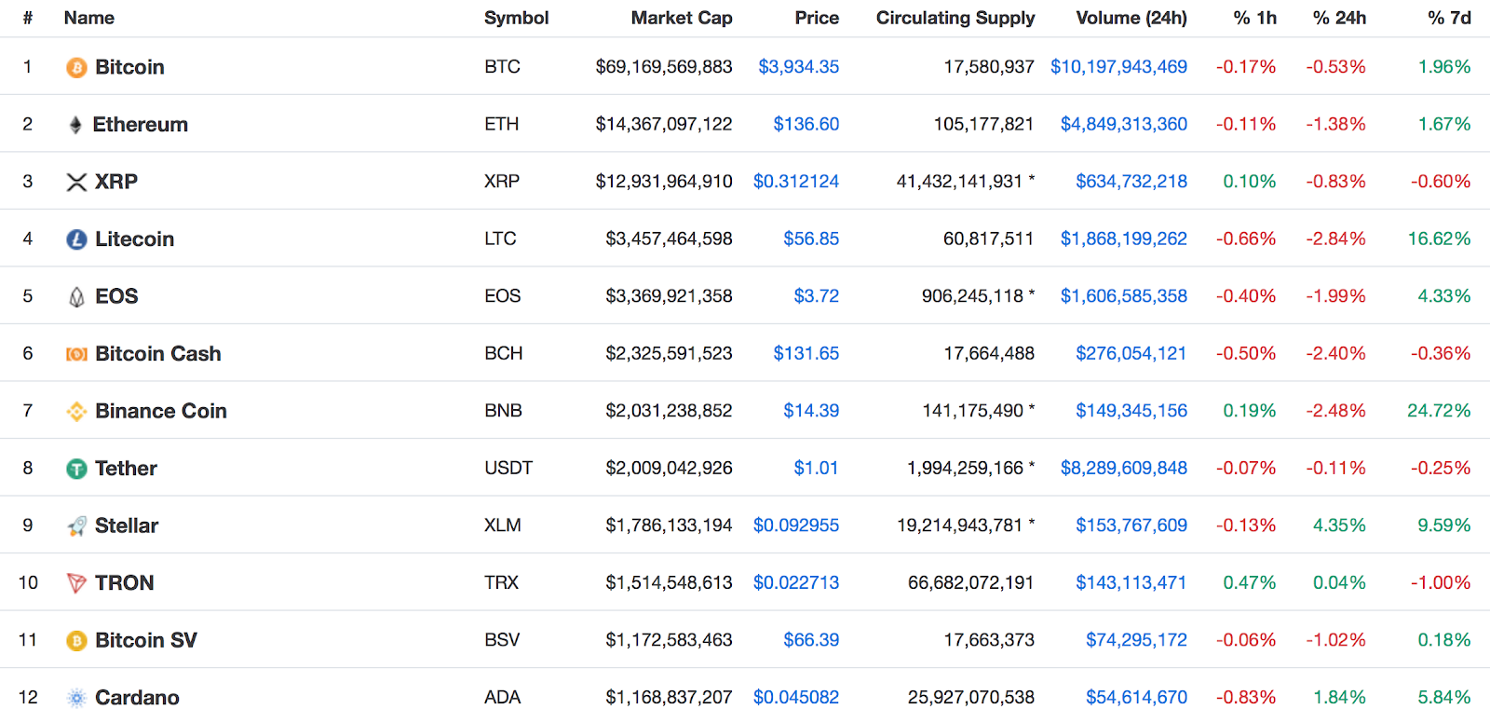This screenshot has width=1490, height=723.
Task: Click the Bitcoin Cash orange icon
Action: (x=76, y=354)
